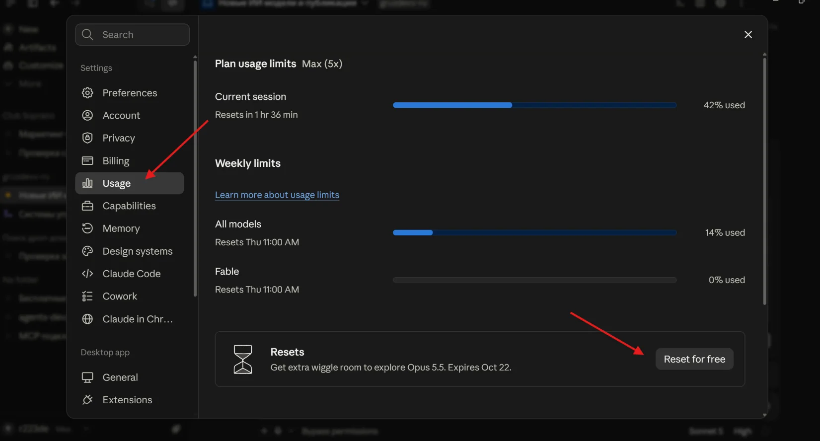This screenshot has height=441, width=820.
Task: Click the Privacy shield icon
Action: pyautogui.click(x=87, y=138)
